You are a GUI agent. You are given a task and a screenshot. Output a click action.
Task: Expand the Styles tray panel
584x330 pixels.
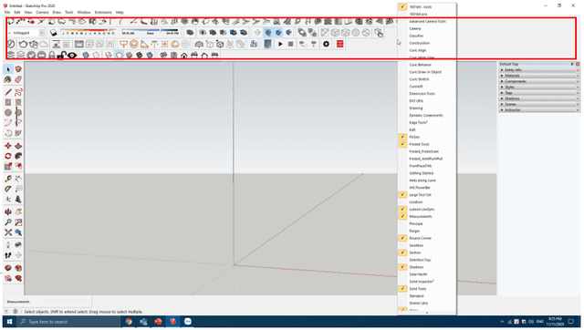pos(539,87)
